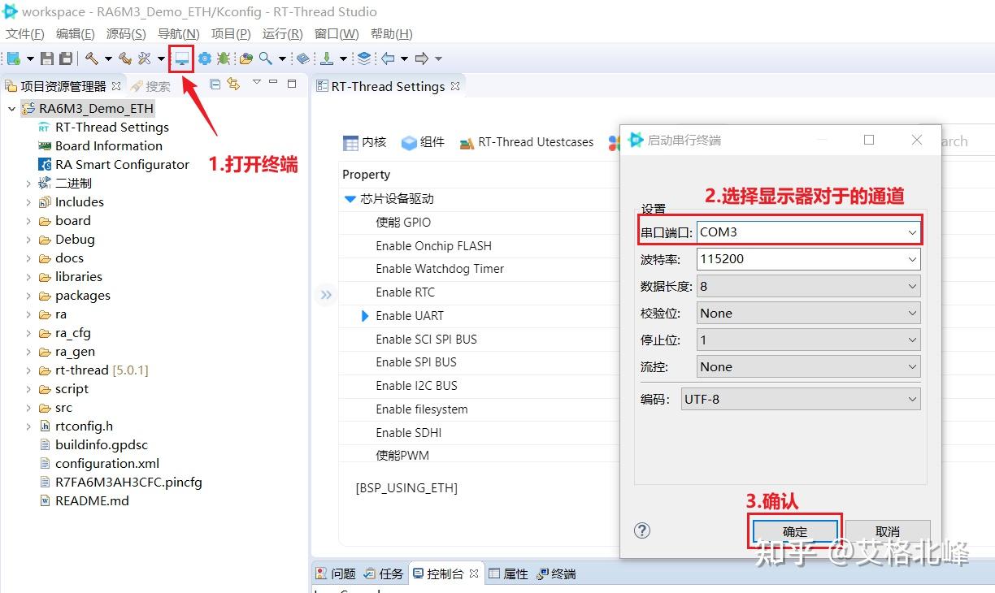Image resolution: width=995 pixels, height=593 pixels.
Task: Expand the Includes folder
Action: coord(29,202)
